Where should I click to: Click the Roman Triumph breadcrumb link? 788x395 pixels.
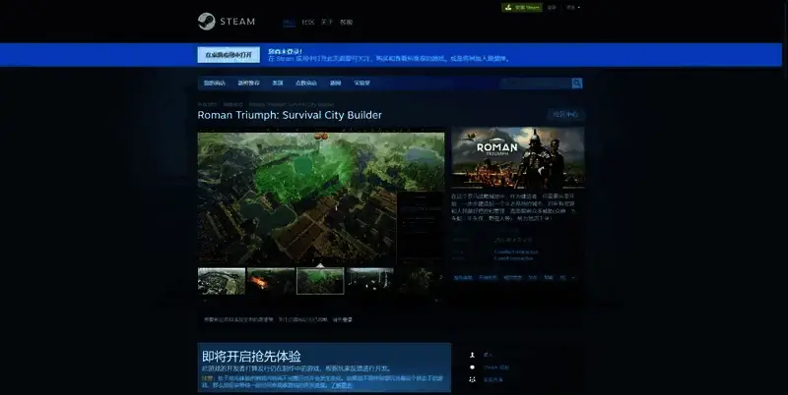(x=292, y=104)
